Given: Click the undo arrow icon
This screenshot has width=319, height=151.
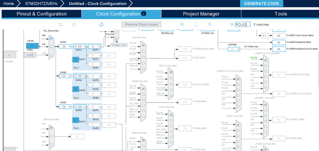Looking at the screenshot, I should point(60,24).
